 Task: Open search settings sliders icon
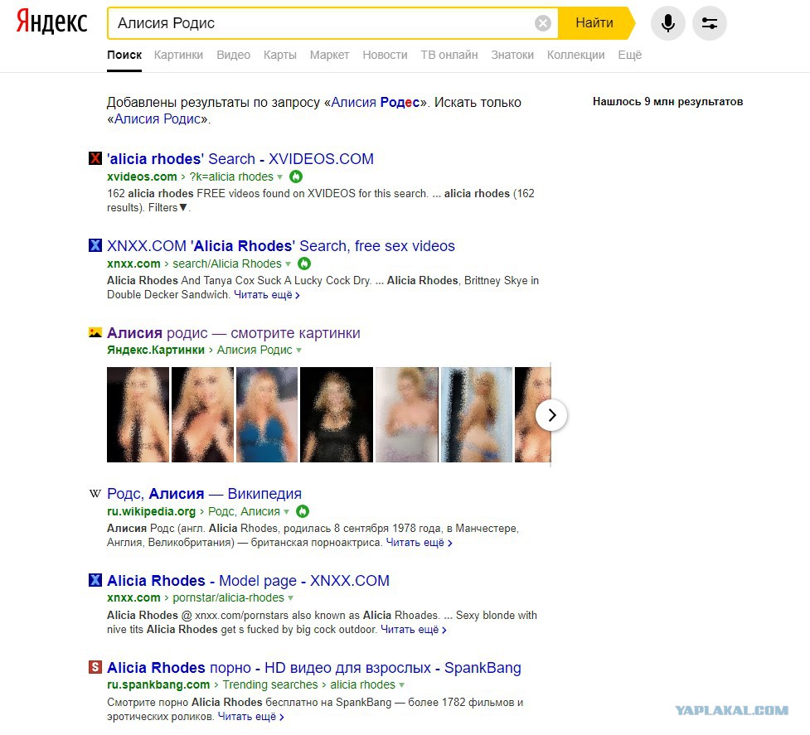709,23
